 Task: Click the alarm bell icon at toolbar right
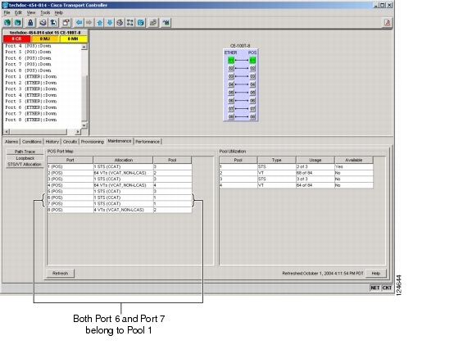[388, 23]
